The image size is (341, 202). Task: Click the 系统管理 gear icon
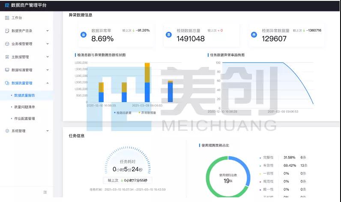[7, 131]
